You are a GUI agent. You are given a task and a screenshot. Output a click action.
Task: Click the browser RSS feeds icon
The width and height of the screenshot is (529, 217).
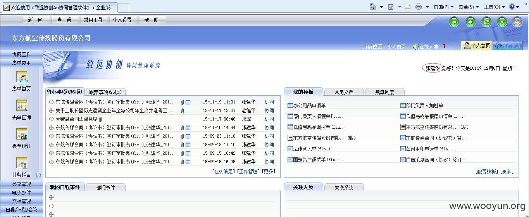point(391,7)
